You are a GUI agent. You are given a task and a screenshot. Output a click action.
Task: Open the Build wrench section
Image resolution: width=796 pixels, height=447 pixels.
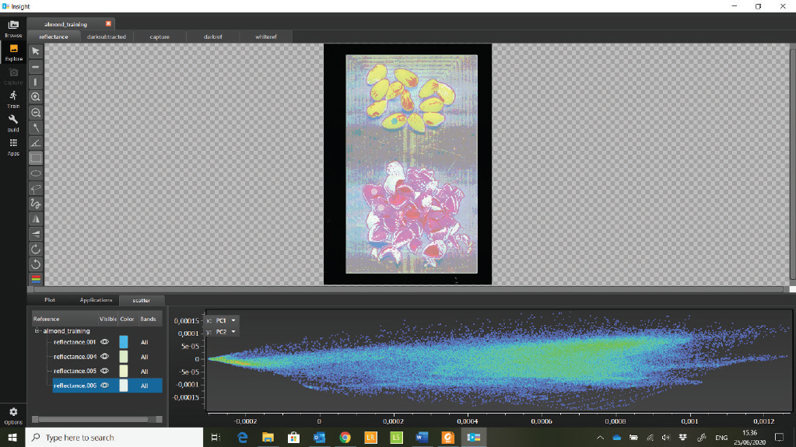tap(13, 122)
